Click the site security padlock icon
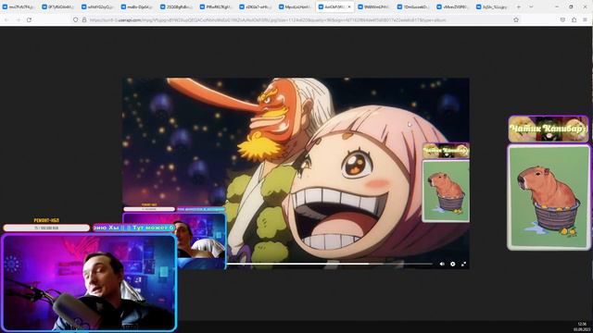The image size is (593, 333). 84,20
